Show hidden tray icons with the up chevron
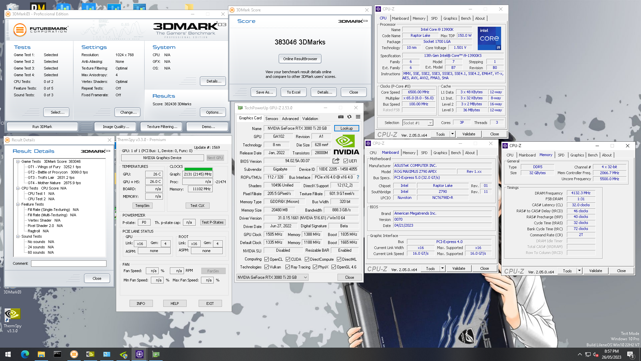641x361 pixels. tap(580, 354)
